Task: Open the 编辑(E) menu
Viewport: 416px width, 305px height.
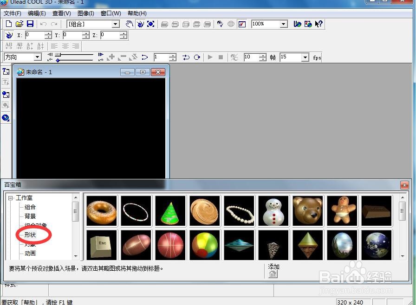Action: point(37,13)
